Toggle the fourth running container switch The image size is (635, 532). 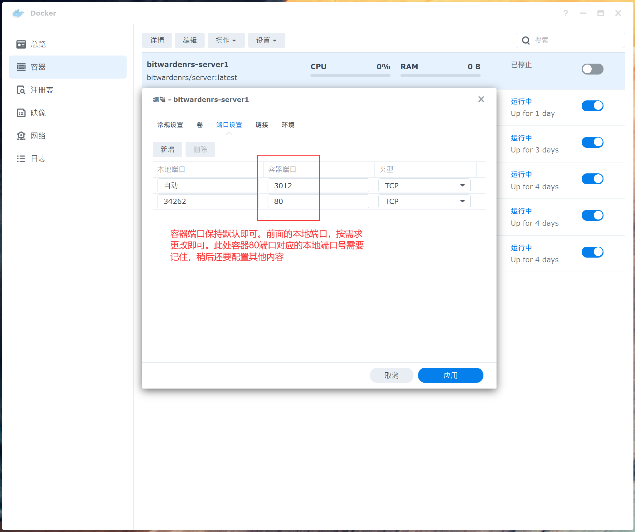click(x=592, y=215)
